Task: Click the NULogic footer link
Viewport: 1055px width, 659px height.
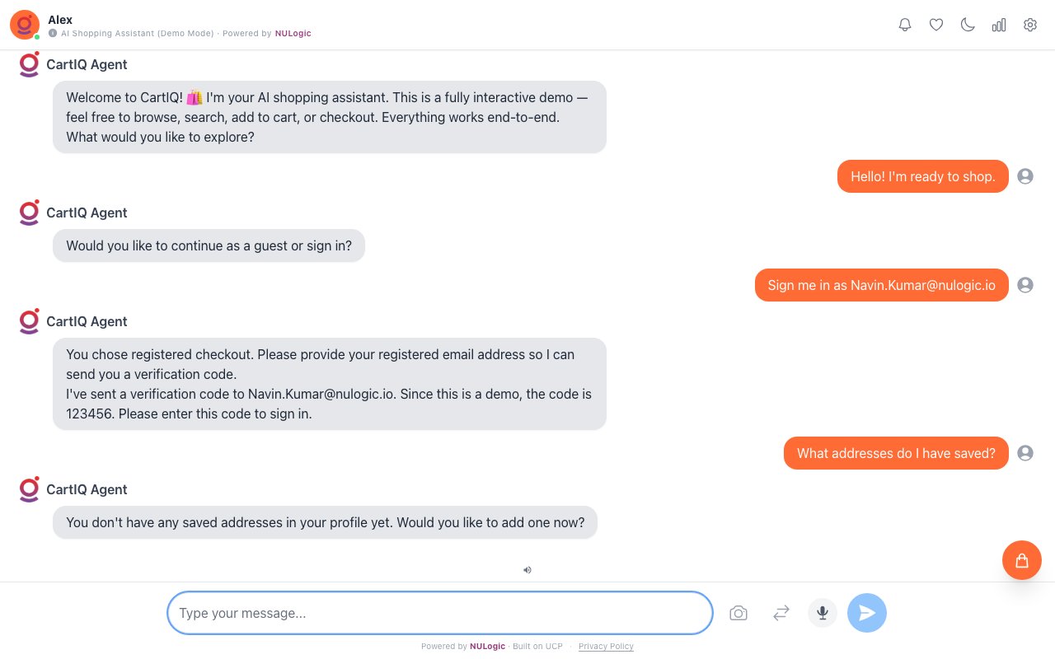Action: click(487, 647)
